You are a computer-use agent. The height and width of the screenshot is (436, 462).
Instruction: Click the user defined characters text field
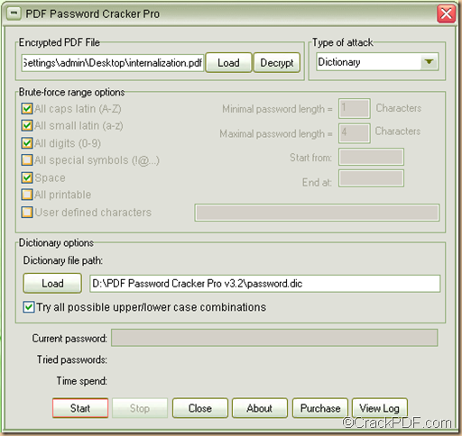(317, 213)
